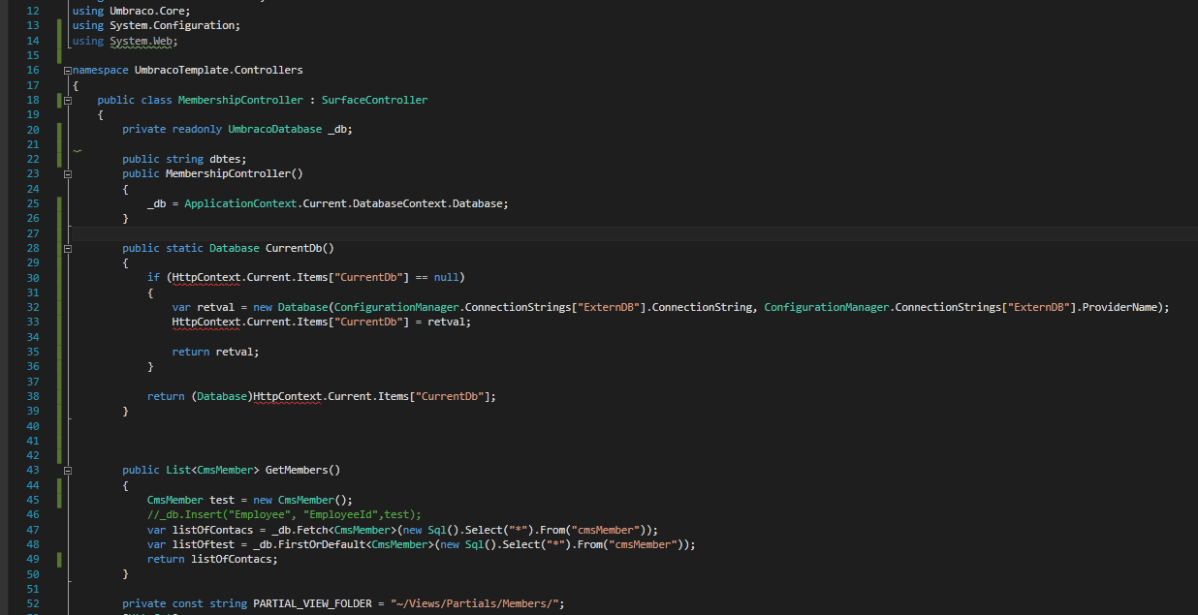The width and height of the screenshot is (1198, 615).
Task: Click '(Database)' cast on line 38
Action: [x=221, y=396]
